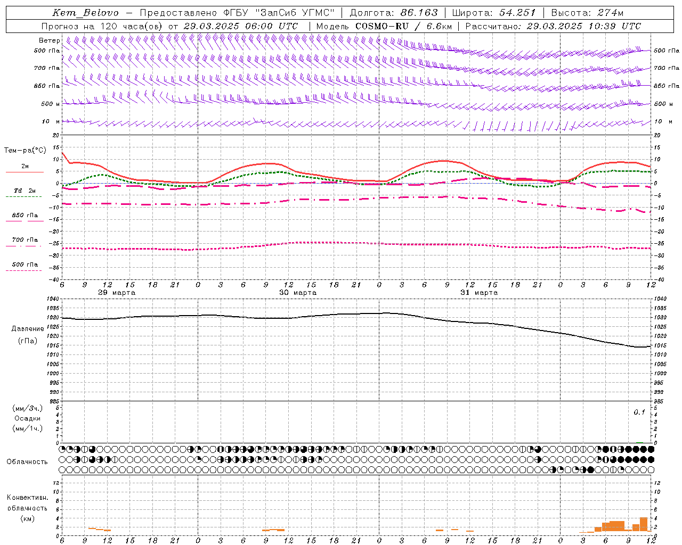Viewport: 682px width, 545px height.
Task: Click the Ветер wind panel label
Action: tap(49, 40)
